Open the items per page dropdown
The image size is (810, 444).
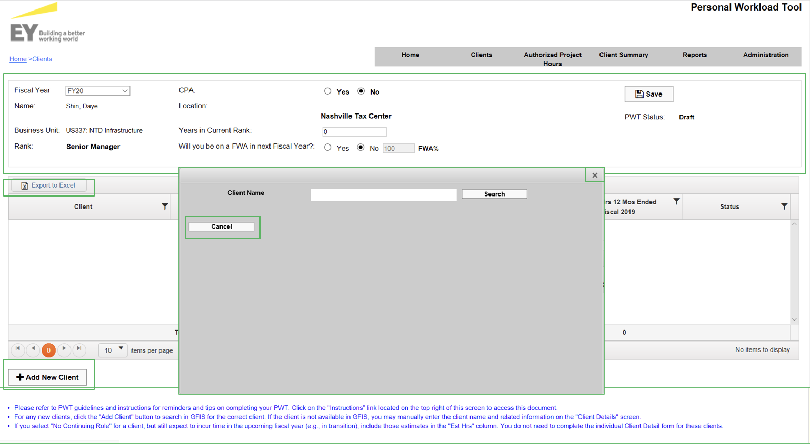tap(113, 350)
